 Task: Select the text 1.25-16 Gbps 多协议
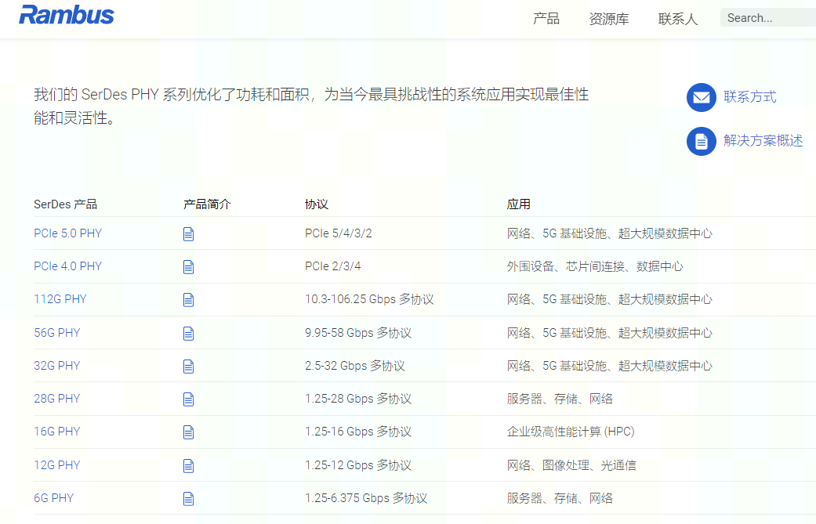358,432
